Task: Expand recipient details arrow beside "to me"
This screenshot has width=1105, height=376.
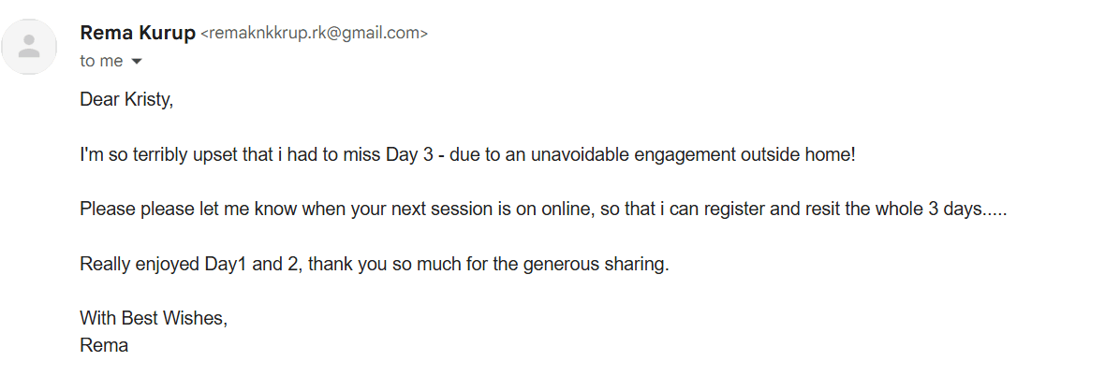Action: pos(137,62)
